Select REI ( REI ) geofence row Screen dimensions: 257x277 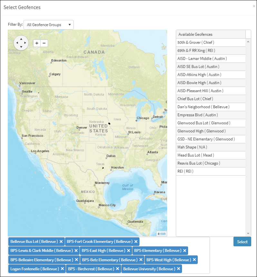pos(211,171)
